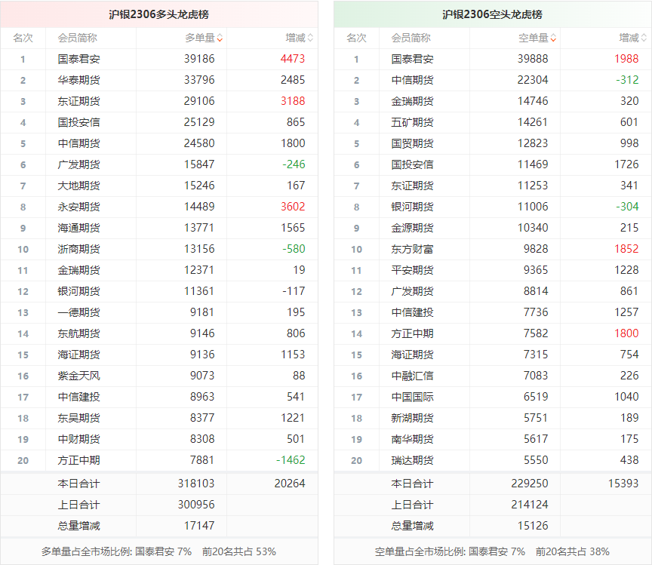Click 会员简称 header in short table
This screenshot has width=652, height=565.
tap(411, 38)
